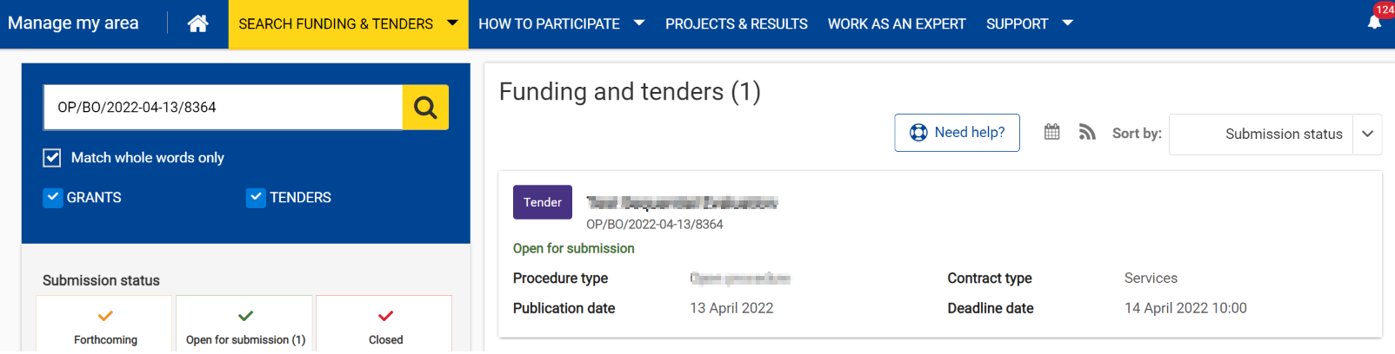Expand Search Funding & Tenders menu
The height and width of the screenshot is (354, 1395).
[x=348, y=23]
